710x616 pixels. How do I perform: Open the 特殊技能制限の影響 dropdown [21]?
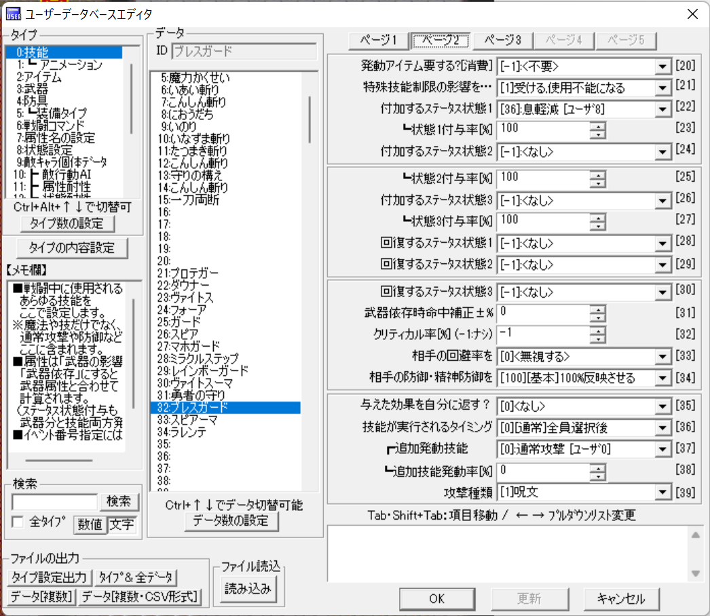[x=662, y=88]
